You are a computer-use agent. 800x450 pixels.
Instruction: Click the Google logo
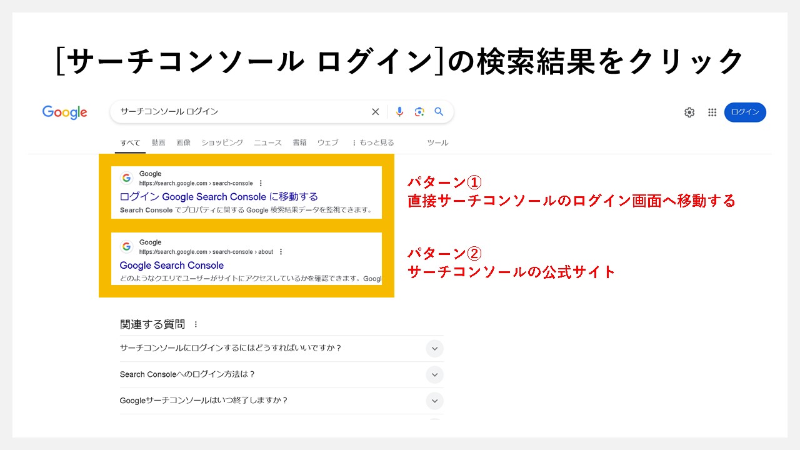point(64,112)
